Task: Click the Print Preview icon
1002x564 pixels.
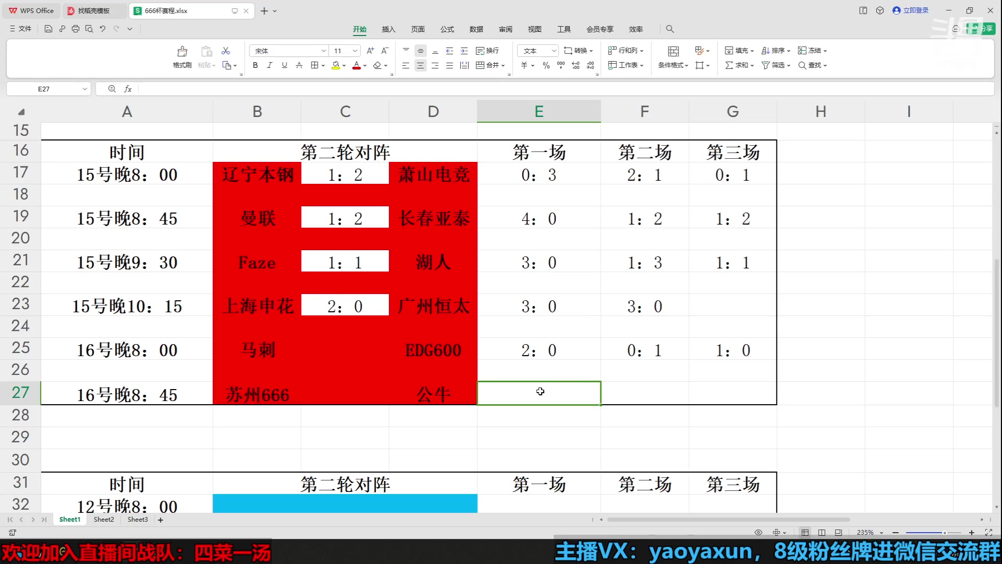Action: pyautogui.click(x=89, y=29)
